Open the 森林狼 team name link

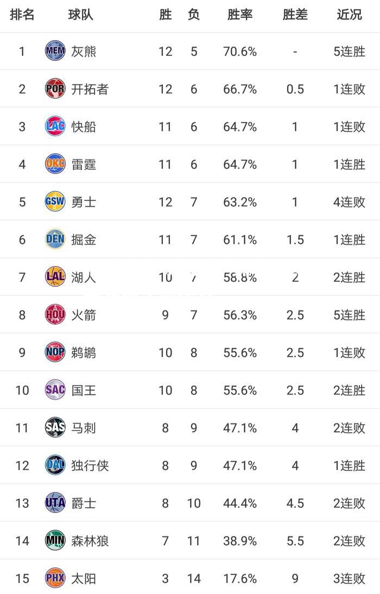(90, 541)
